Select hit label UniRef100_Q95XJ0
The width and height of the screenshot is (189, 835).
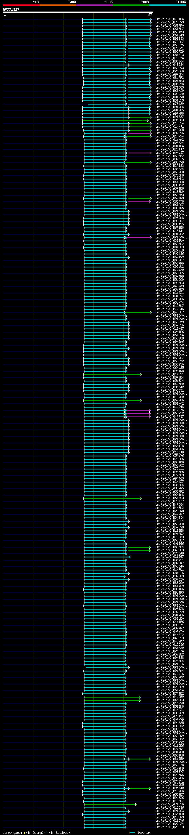(x=170, y=788)
